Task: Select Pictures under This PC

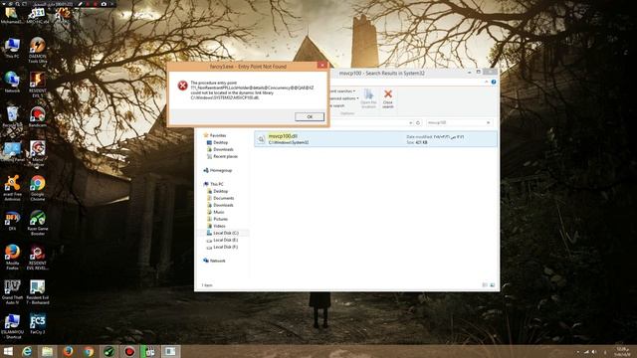Action: [217, 219]
